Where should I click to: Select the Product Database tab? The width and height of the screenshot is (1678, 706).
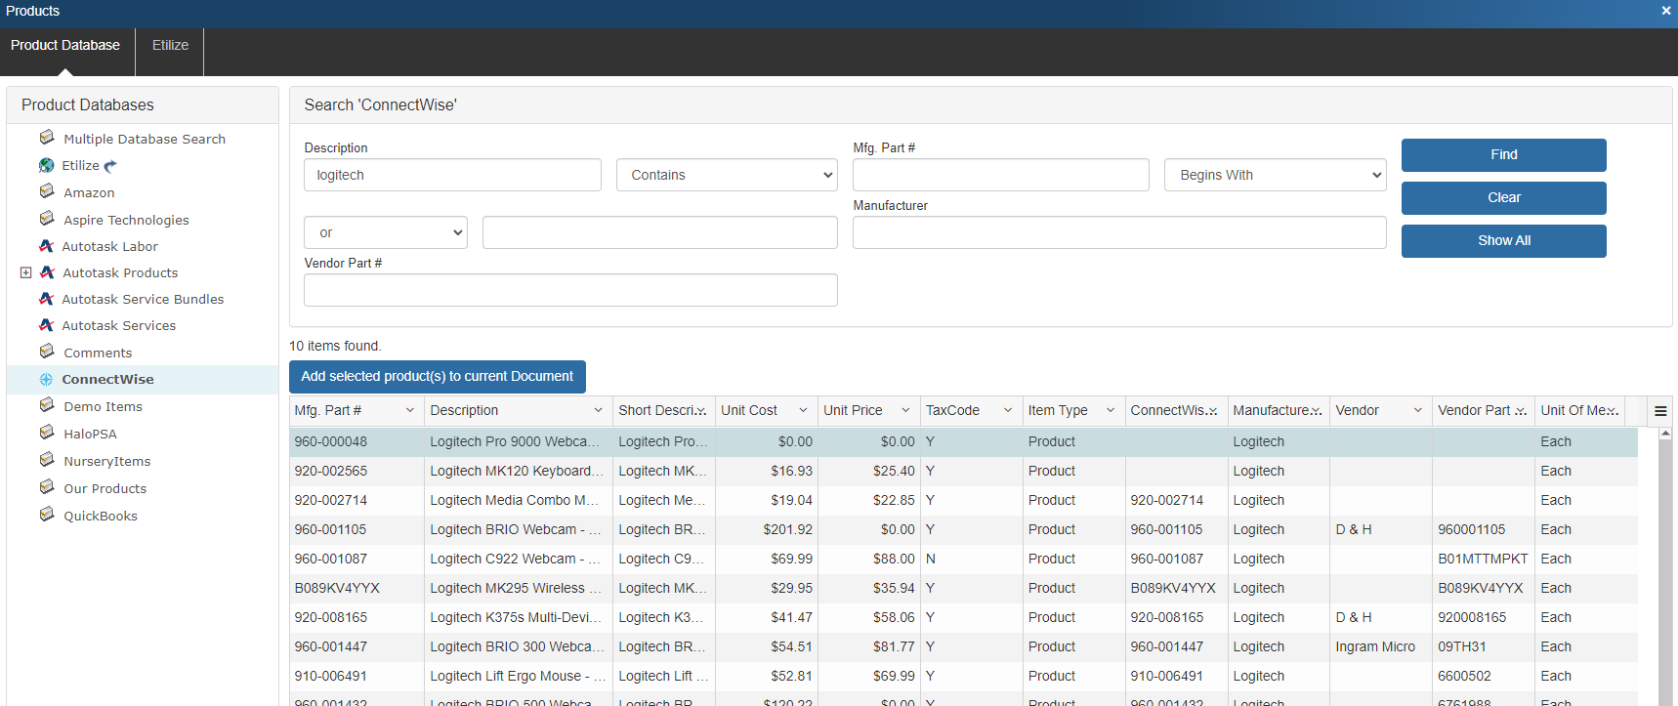(x=65, y=45)
